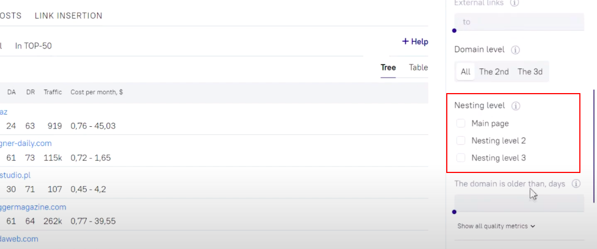Image resolution: width=597 pixels, height=249 pixels.
Task: Tick the Nesting level 3 checkbox
Action: [461, 158]
